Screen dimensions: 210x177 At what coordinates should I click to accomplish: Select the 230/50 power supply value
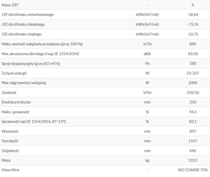[x=193, y=93]
